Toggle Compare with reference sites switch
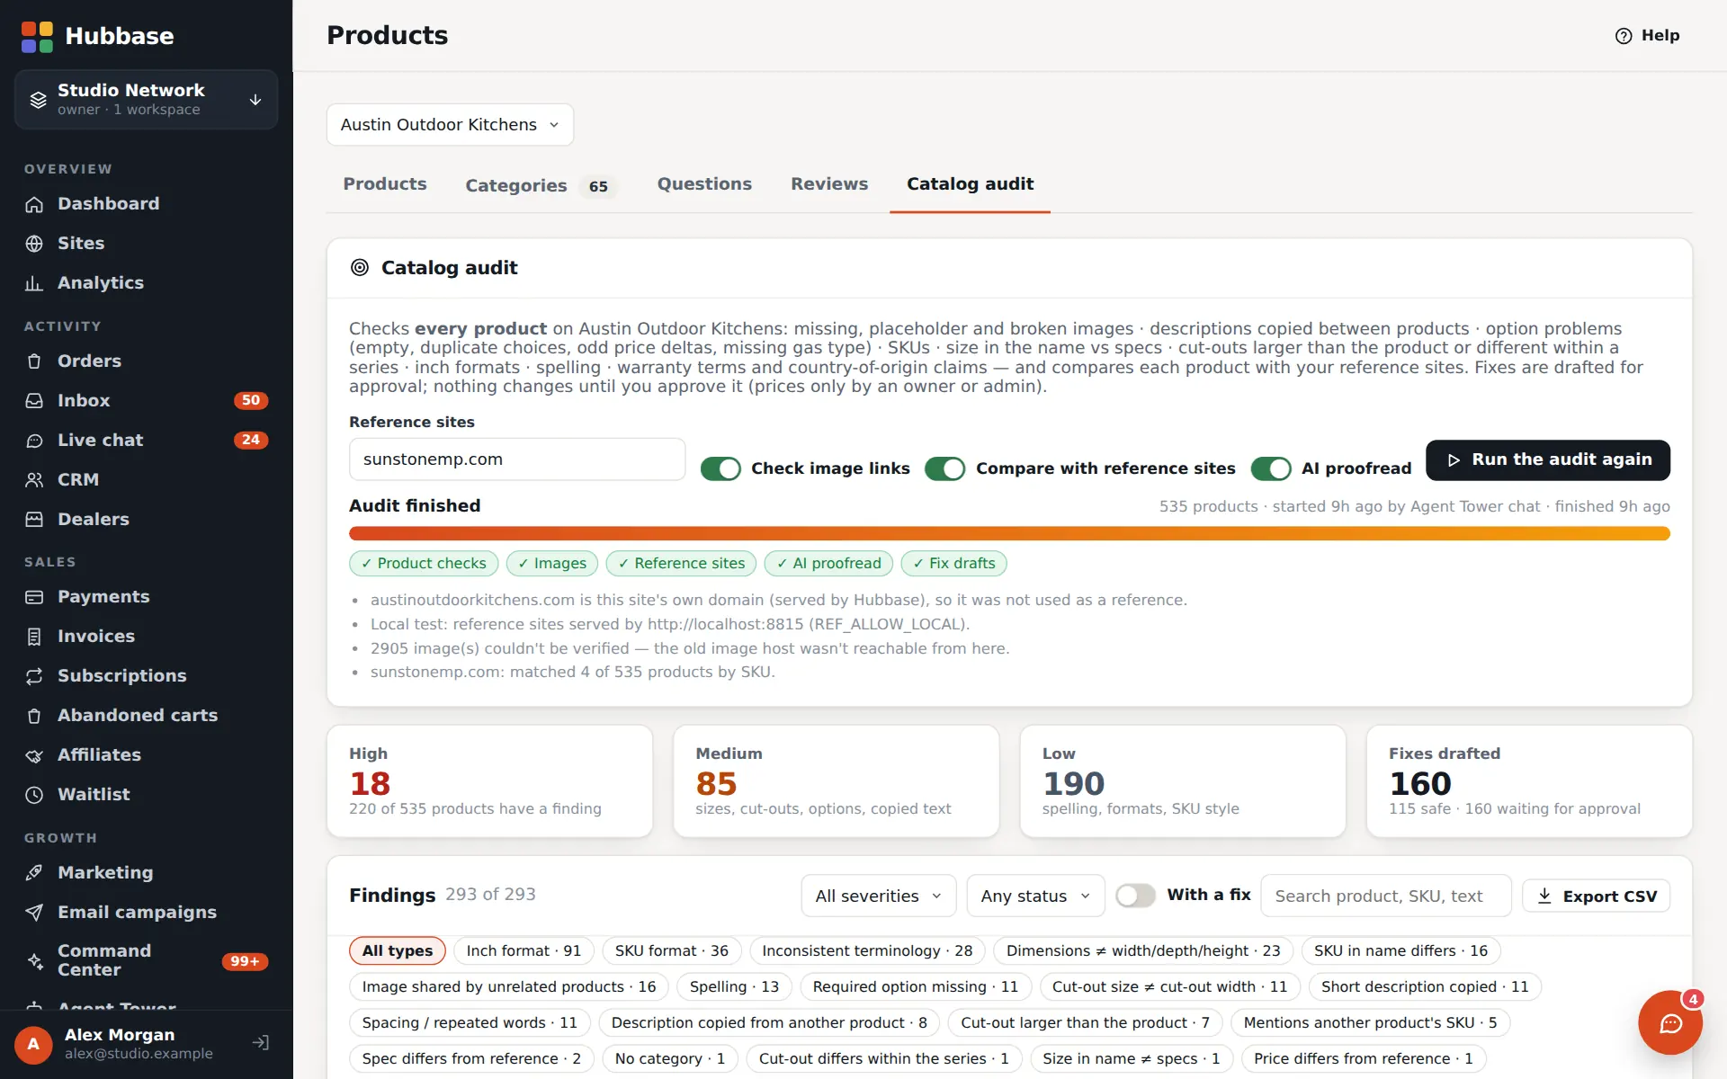Image resolution: width=1727 pixels, height=1079 pixels. 945,468
